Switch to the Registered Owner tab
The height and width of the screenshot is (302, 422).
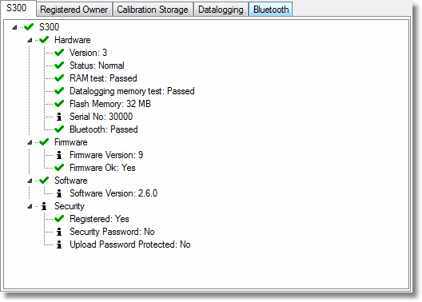point(74,10)
